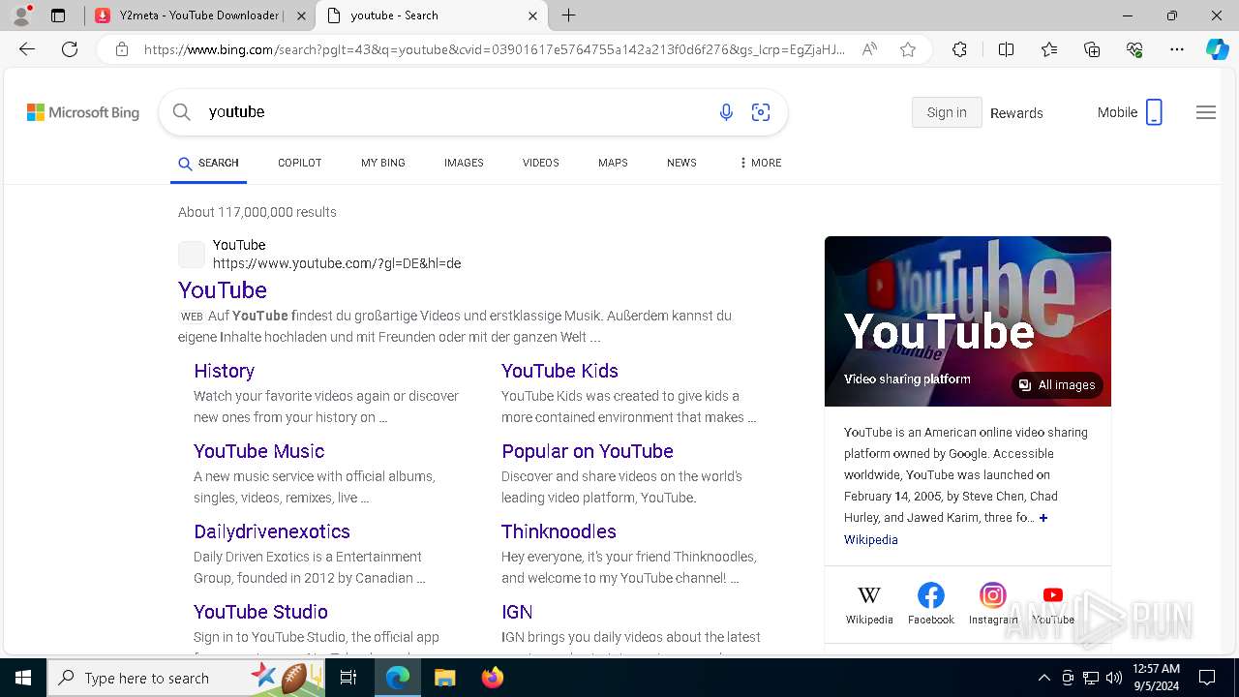Open the YouTube Music sitelink

(x=258, y=451)
